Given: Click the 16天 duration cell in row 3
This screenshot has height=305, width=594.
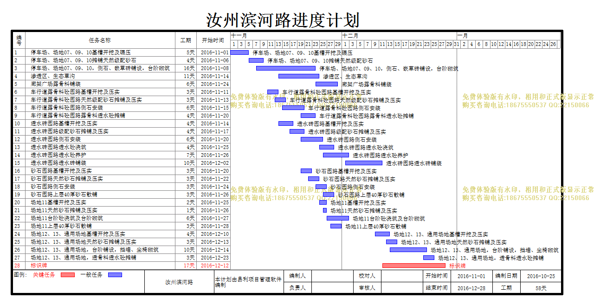Looking at the screenshot, I should pos(186,68).
